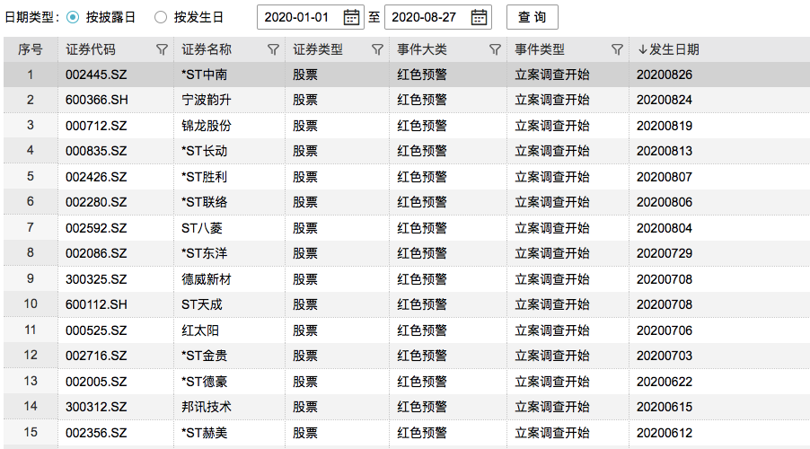Click occurrence date 20200819

click(665, 126)
